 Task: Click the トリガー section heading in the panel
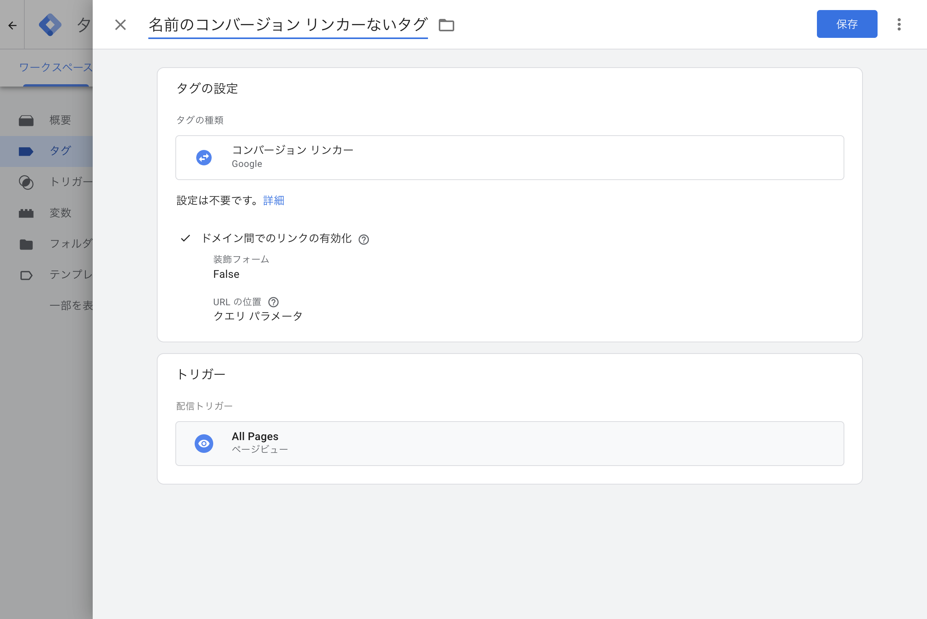(201, 374)
